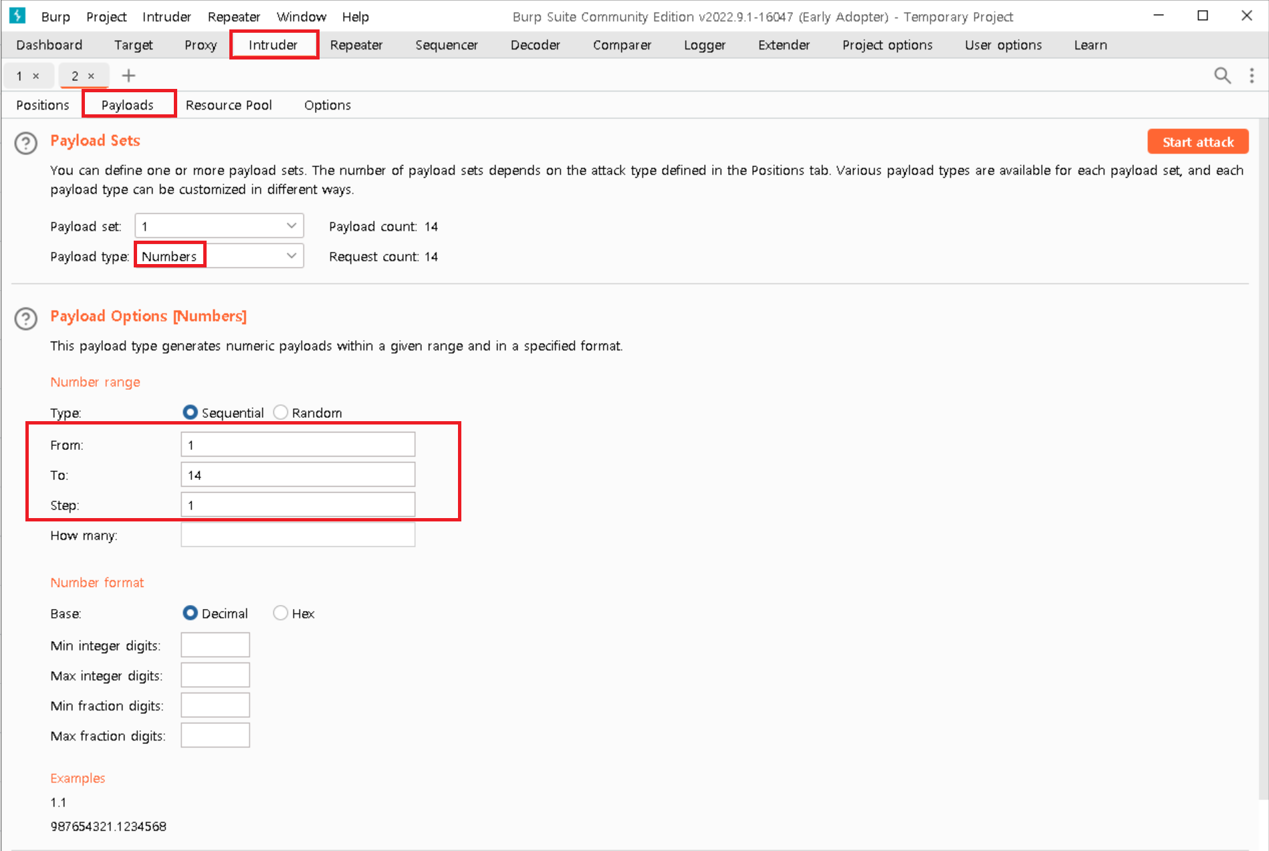
Task: Switch to the Repeater tool tab
Action: tap(356, 45)
